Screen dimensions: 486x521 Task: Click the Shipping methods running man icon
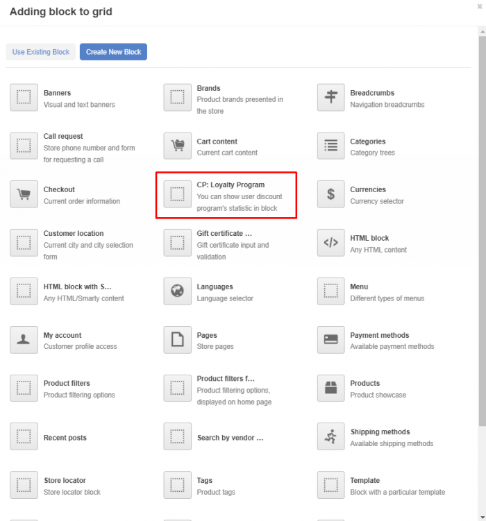click(330, 436)
